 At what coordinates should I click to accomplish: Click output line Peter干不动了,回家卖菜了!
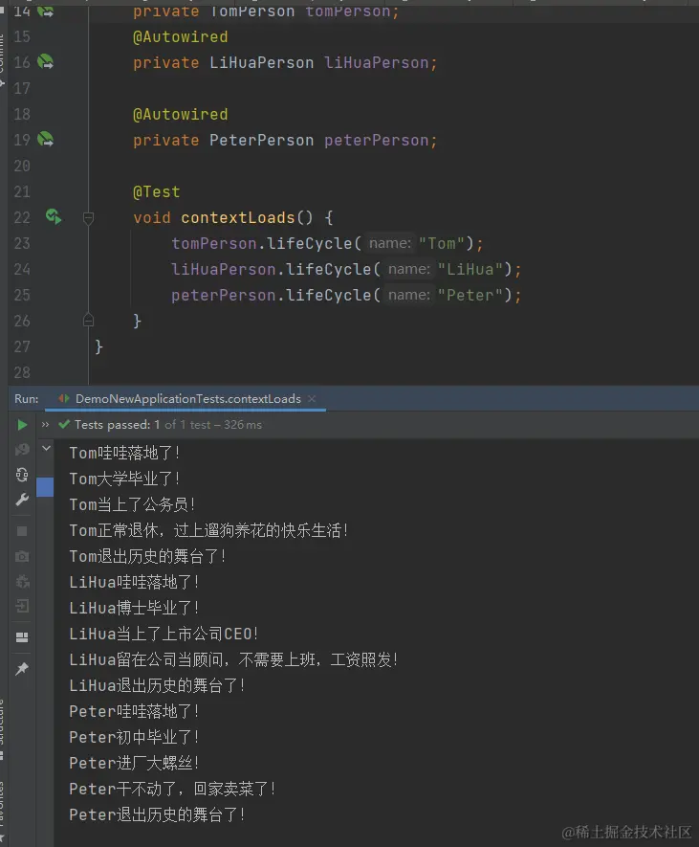tap(172, 790)
